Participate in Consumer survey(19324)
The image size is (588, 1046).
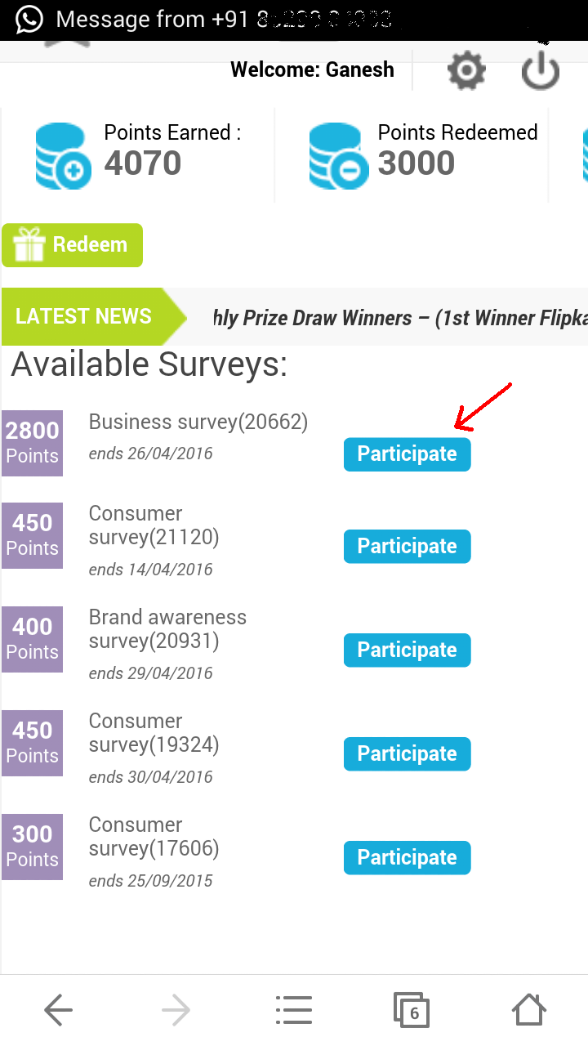coord(407,754)
